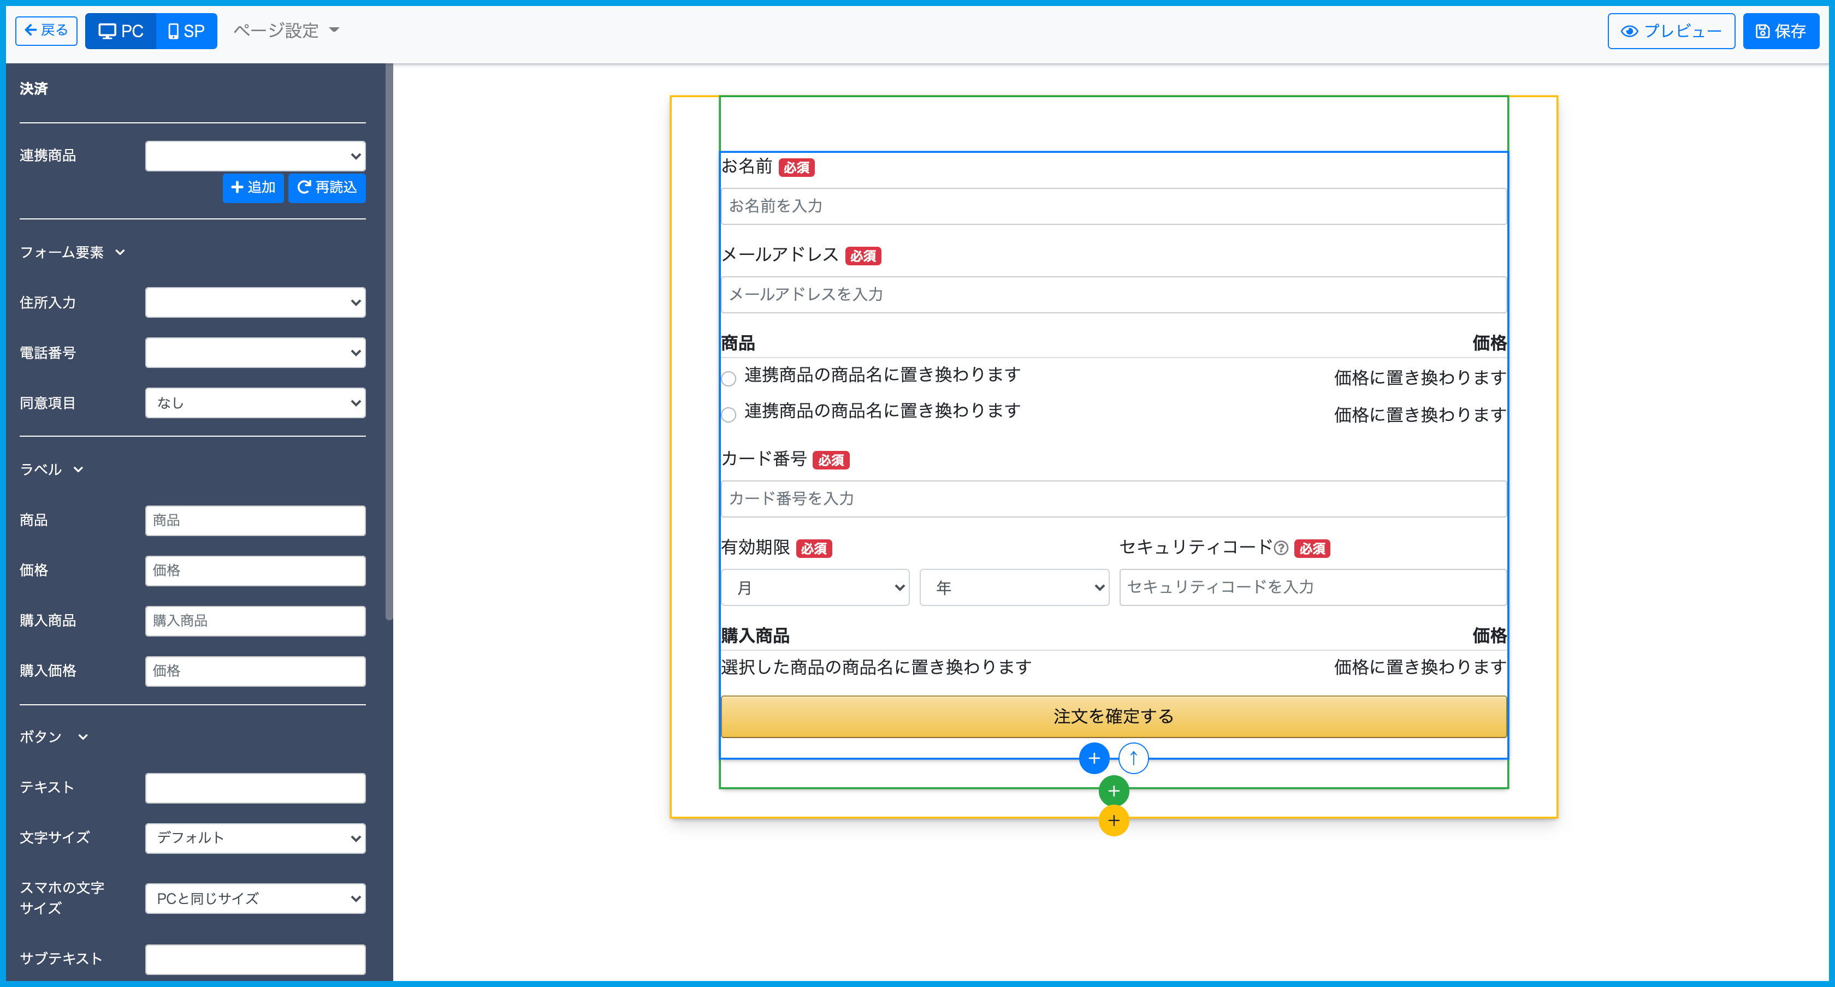Save the page with 保存 button
This screenshot has height=987, width=1835.
[1780, 31]
